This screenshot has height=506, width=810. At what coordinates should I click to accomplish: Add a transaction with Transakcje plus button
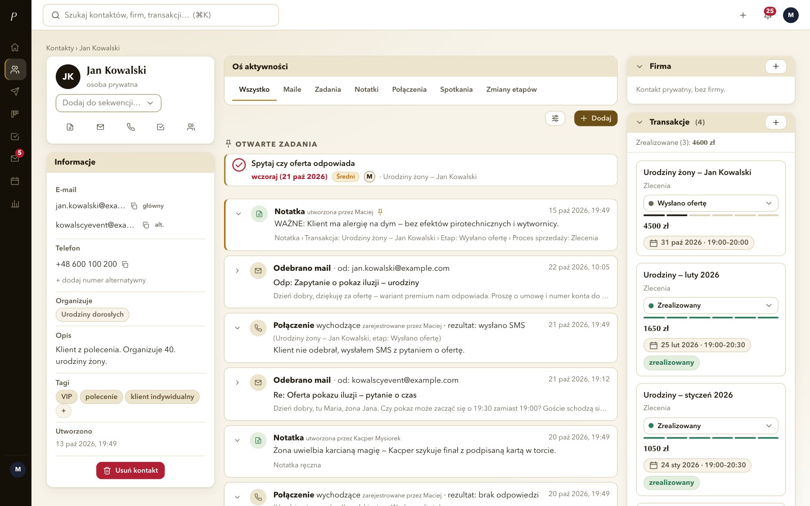[776, 122]
